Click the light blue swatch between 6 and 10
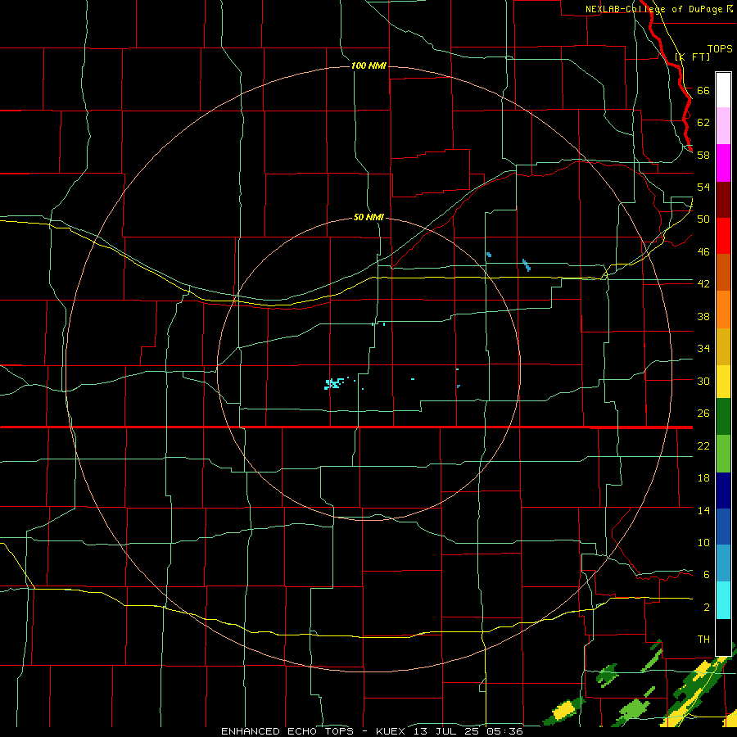 coord(723,563)
